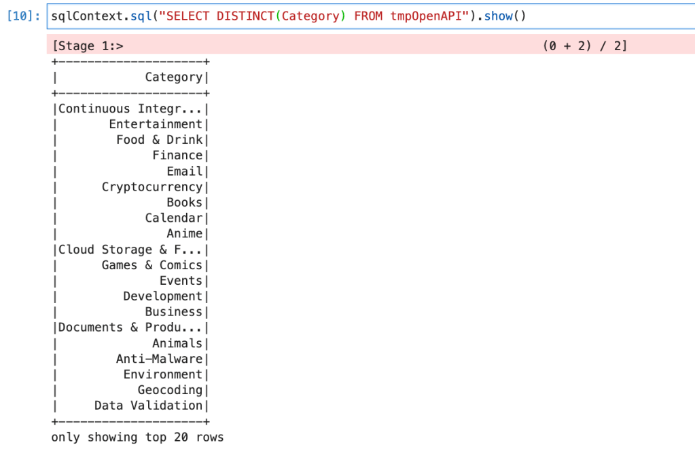
Task: Click the Development category row
Action: [162, 296]
